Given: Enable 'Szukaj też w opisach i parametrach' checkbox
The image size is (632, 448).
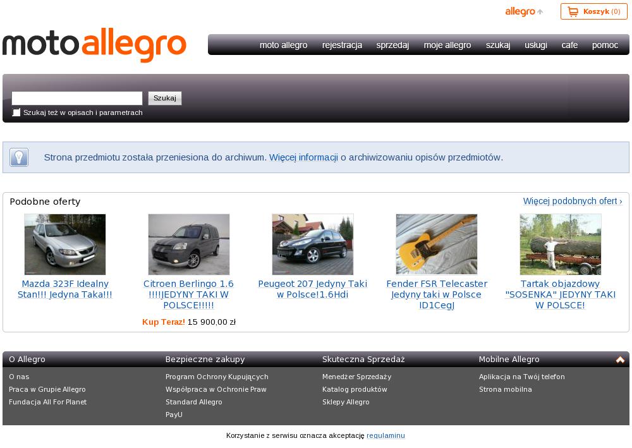Looking at the screenshot, I should (x=16, y=112).
